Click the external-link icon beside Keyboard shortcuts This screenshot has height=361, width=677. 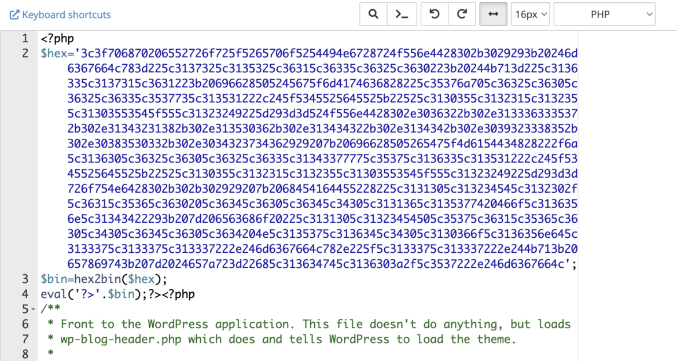pos(14,14)
